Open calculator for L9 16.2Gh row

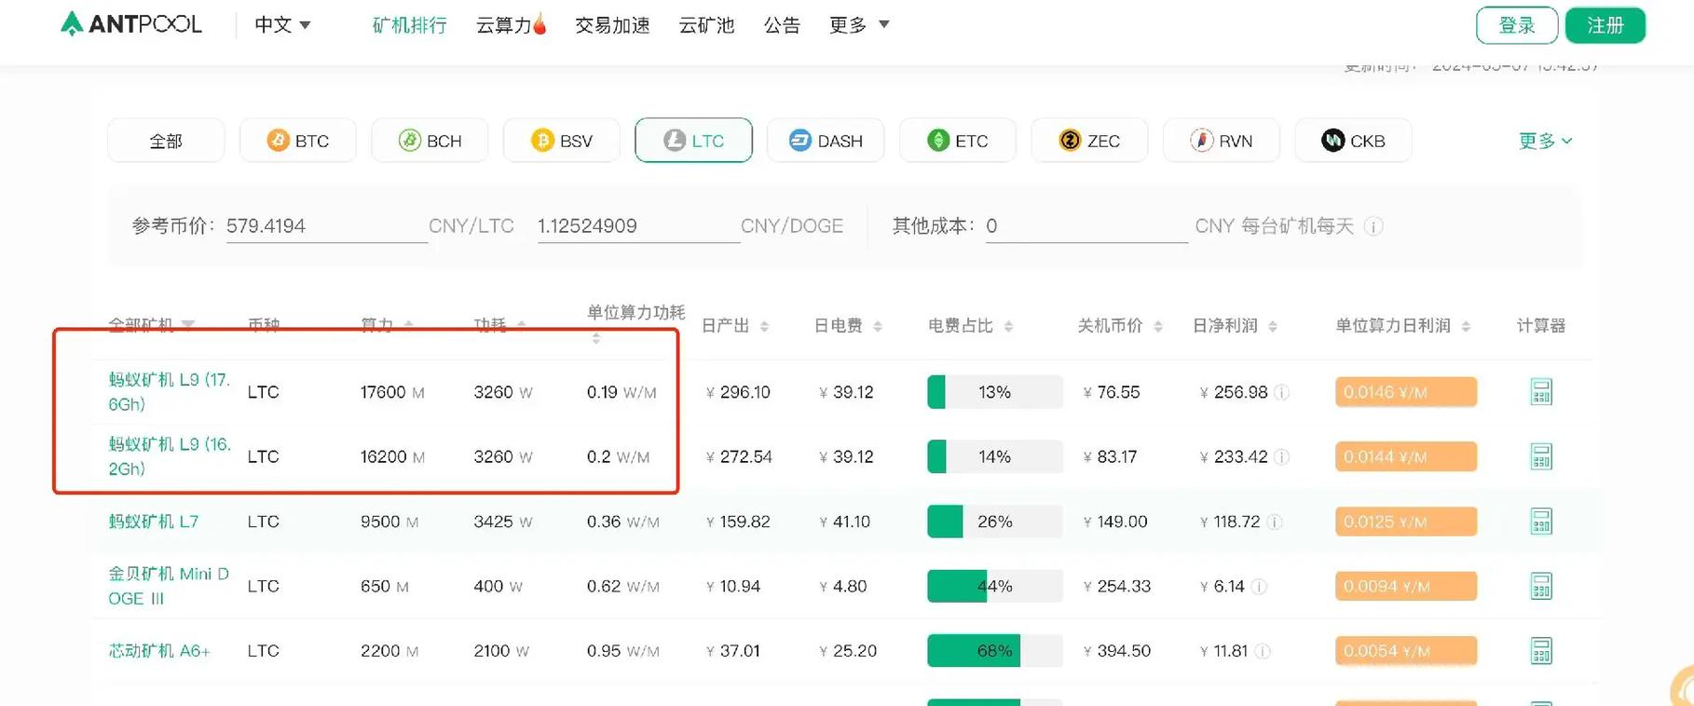(1541, 456)
